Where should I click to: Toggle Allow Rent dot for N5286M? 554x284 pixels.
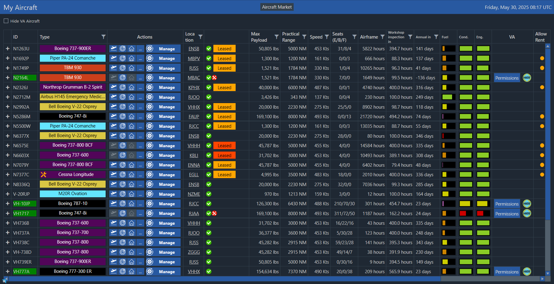(542, 116)
